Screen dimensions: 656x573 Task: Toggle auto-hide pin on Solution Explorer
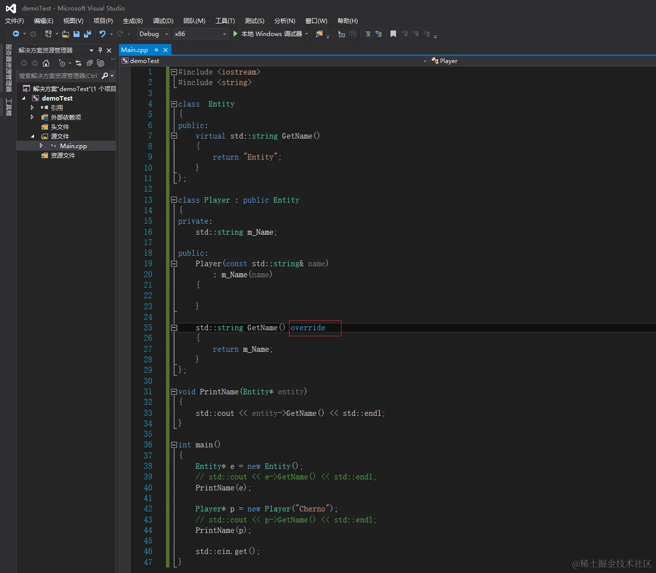tap(100, 50)
